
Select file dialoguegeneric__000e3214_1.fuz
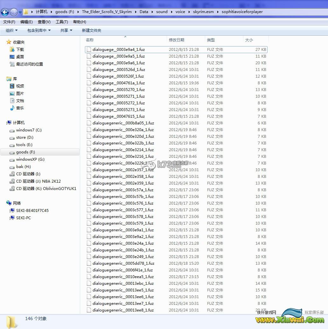[x=176, y=150]
